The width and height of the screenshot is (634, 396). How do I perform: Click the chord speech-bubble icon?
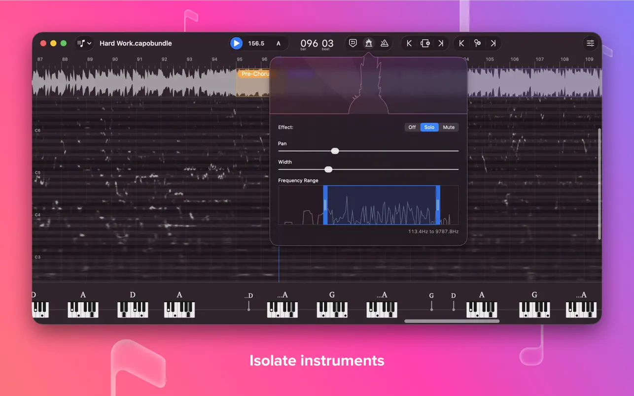tap(353, 43)
